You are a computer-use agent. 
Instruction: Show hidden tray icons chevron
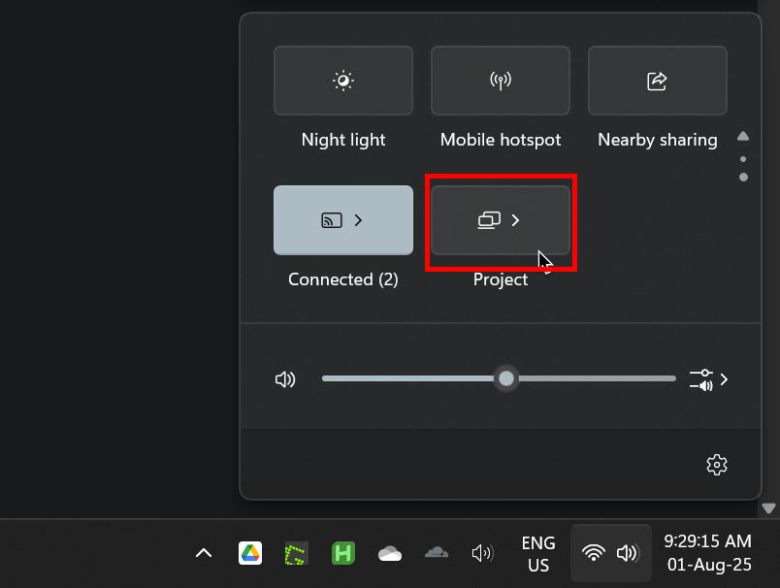click(204, 553)
